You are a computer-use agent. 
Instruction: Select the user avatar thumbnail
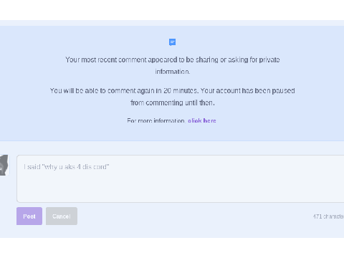point(4,165)
